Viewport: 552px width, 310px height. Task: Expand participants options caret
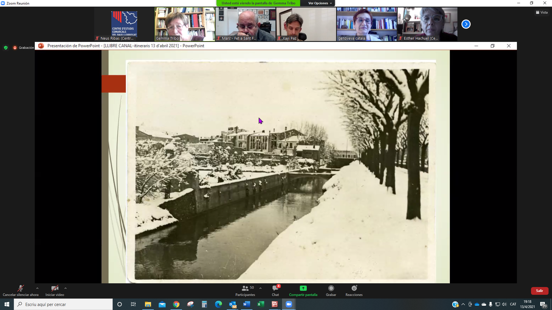click(x=260, y=288)
